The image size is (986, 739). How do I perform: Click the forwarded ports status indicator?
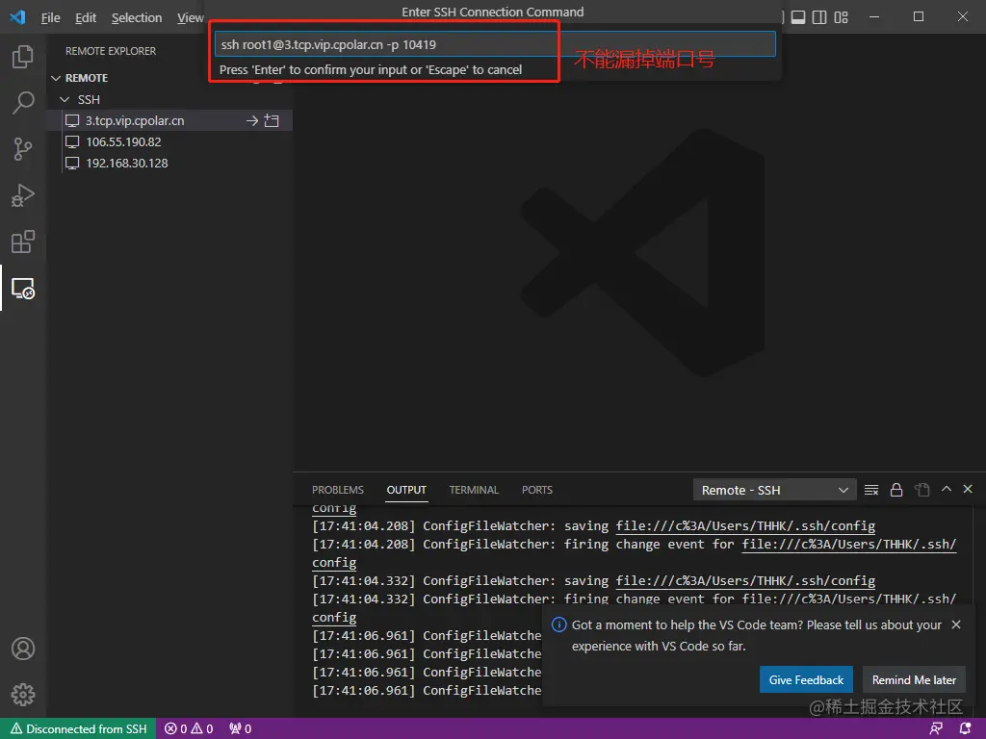(x=240, y=729)
